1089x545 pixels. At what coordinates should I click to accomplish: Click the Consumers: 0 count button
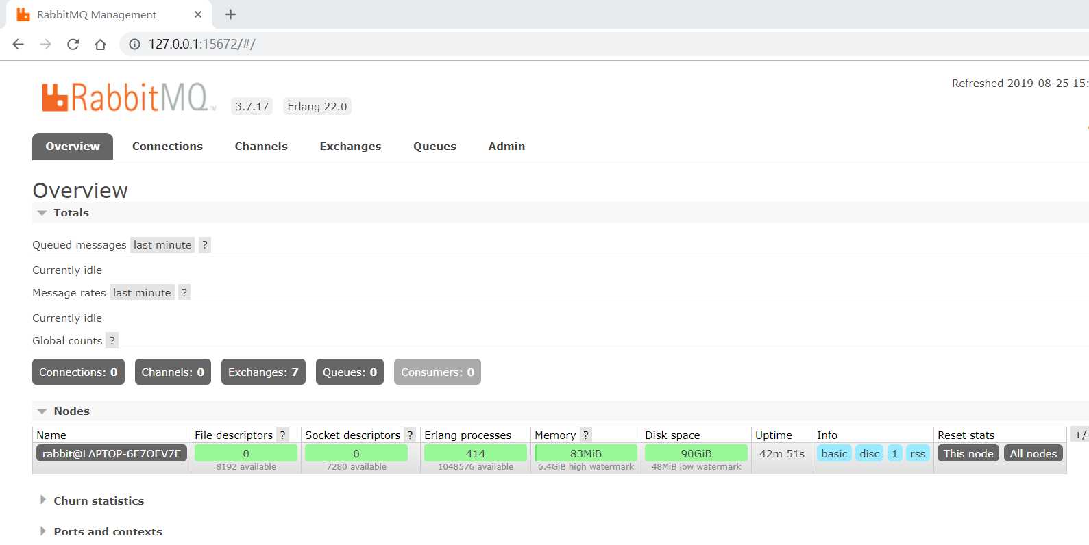click(437, 372)
